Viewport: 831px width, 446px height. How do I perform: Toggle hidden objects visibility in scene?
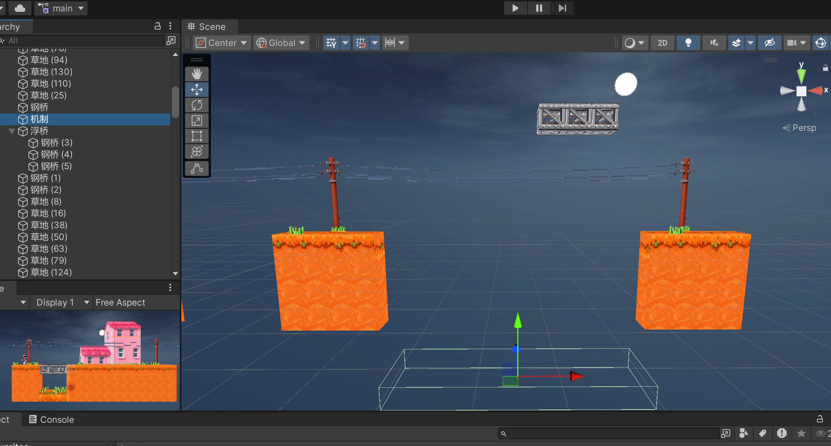click(769, 43)
